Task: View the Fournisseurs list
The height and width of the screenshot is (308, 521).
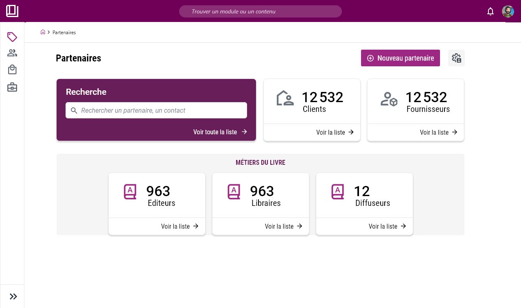Action: (438, 132)
